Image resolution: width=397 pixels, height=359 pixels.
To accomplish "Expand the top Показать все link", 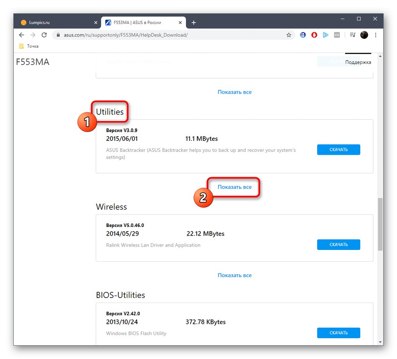I will [x=234, y=92].
